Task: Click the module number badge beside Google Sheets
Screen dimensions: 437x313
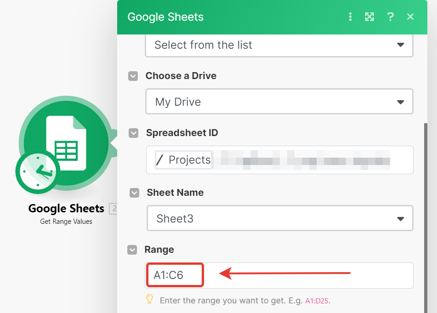Action: tap(113, 209)
